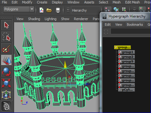Switch to the Rotate tool sphere icon
This screenshot has height=113, width=151.
(x=6, y=72)
